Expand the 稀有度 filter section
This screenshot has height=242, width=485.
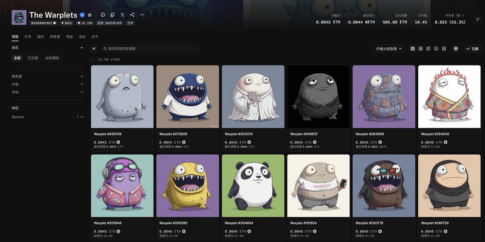(48, 76)
